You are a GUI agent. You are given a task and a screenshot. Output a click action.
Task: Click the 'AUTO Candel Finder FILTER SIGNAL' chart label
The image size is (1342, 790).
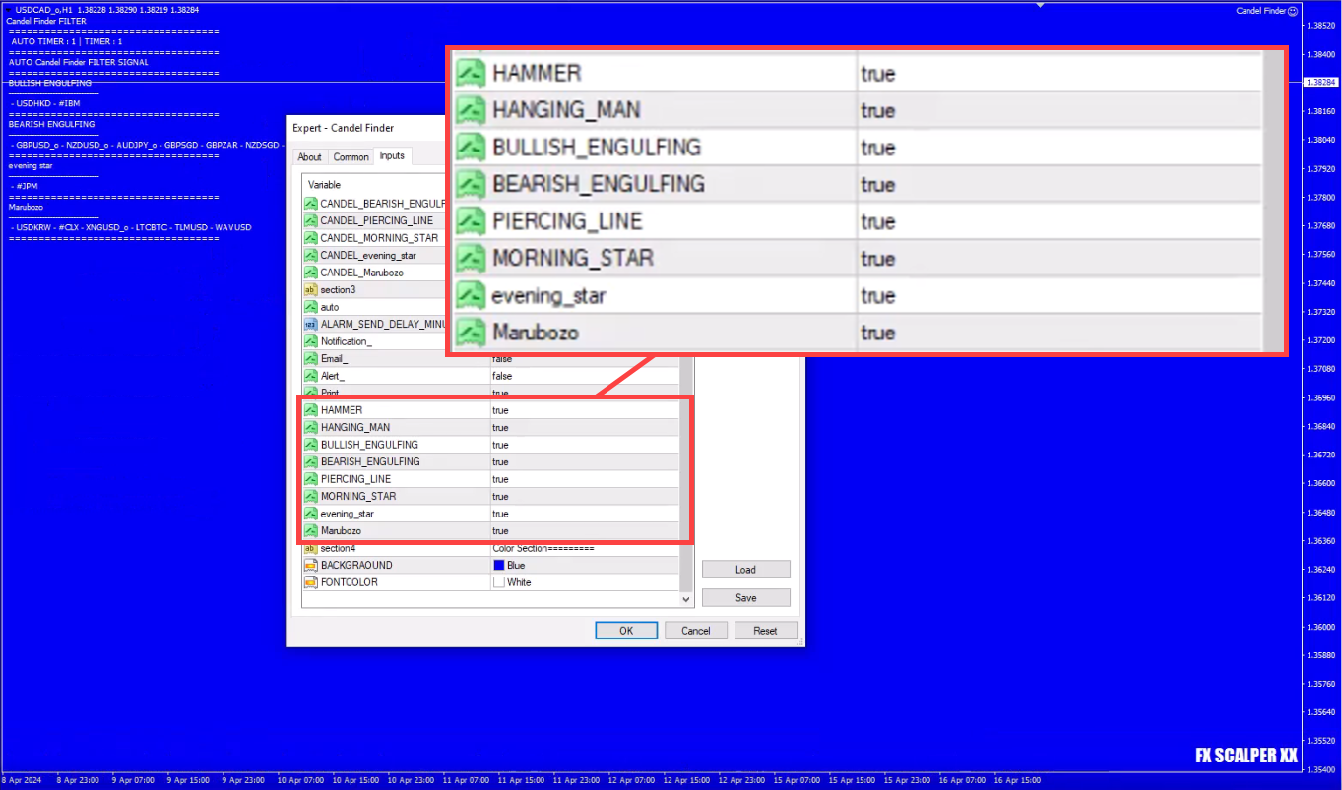79,62
